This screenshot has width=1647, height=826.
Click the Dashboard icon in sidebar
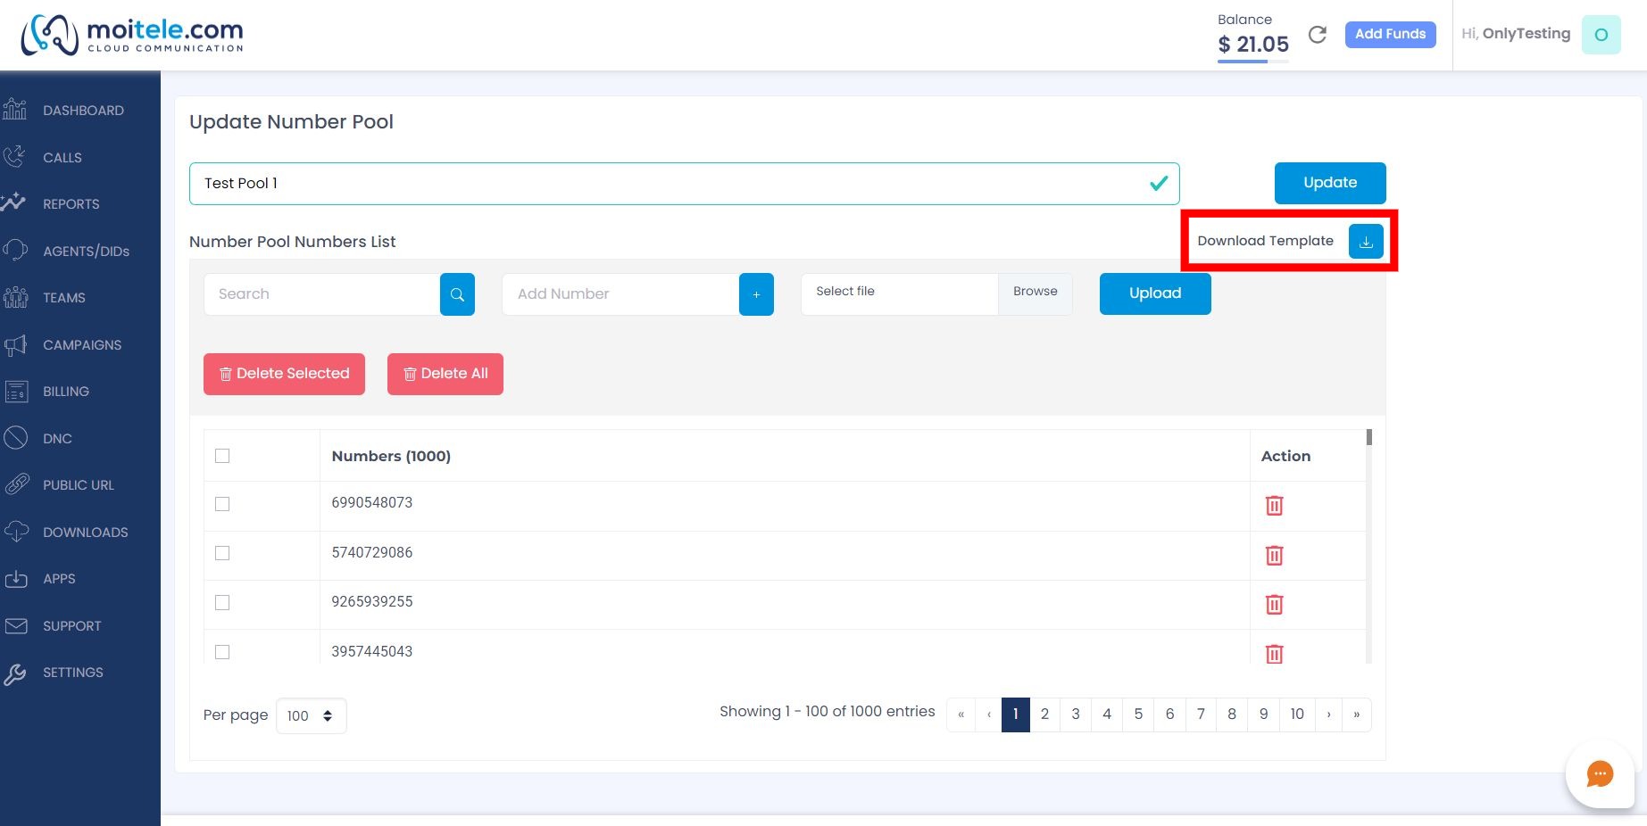tap(15, 110)
